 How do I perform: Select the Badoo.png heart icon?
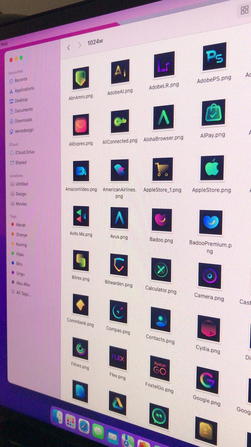(x=162, y=220)
